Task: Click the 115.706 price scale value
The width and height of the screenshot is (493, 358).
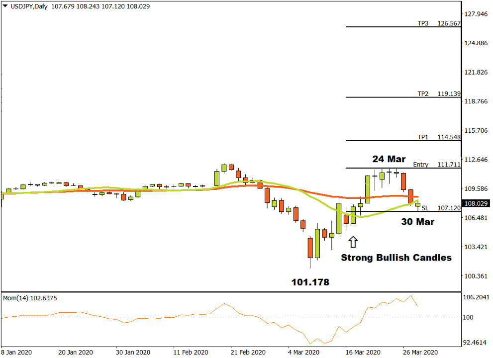Action: coord(476,130)
